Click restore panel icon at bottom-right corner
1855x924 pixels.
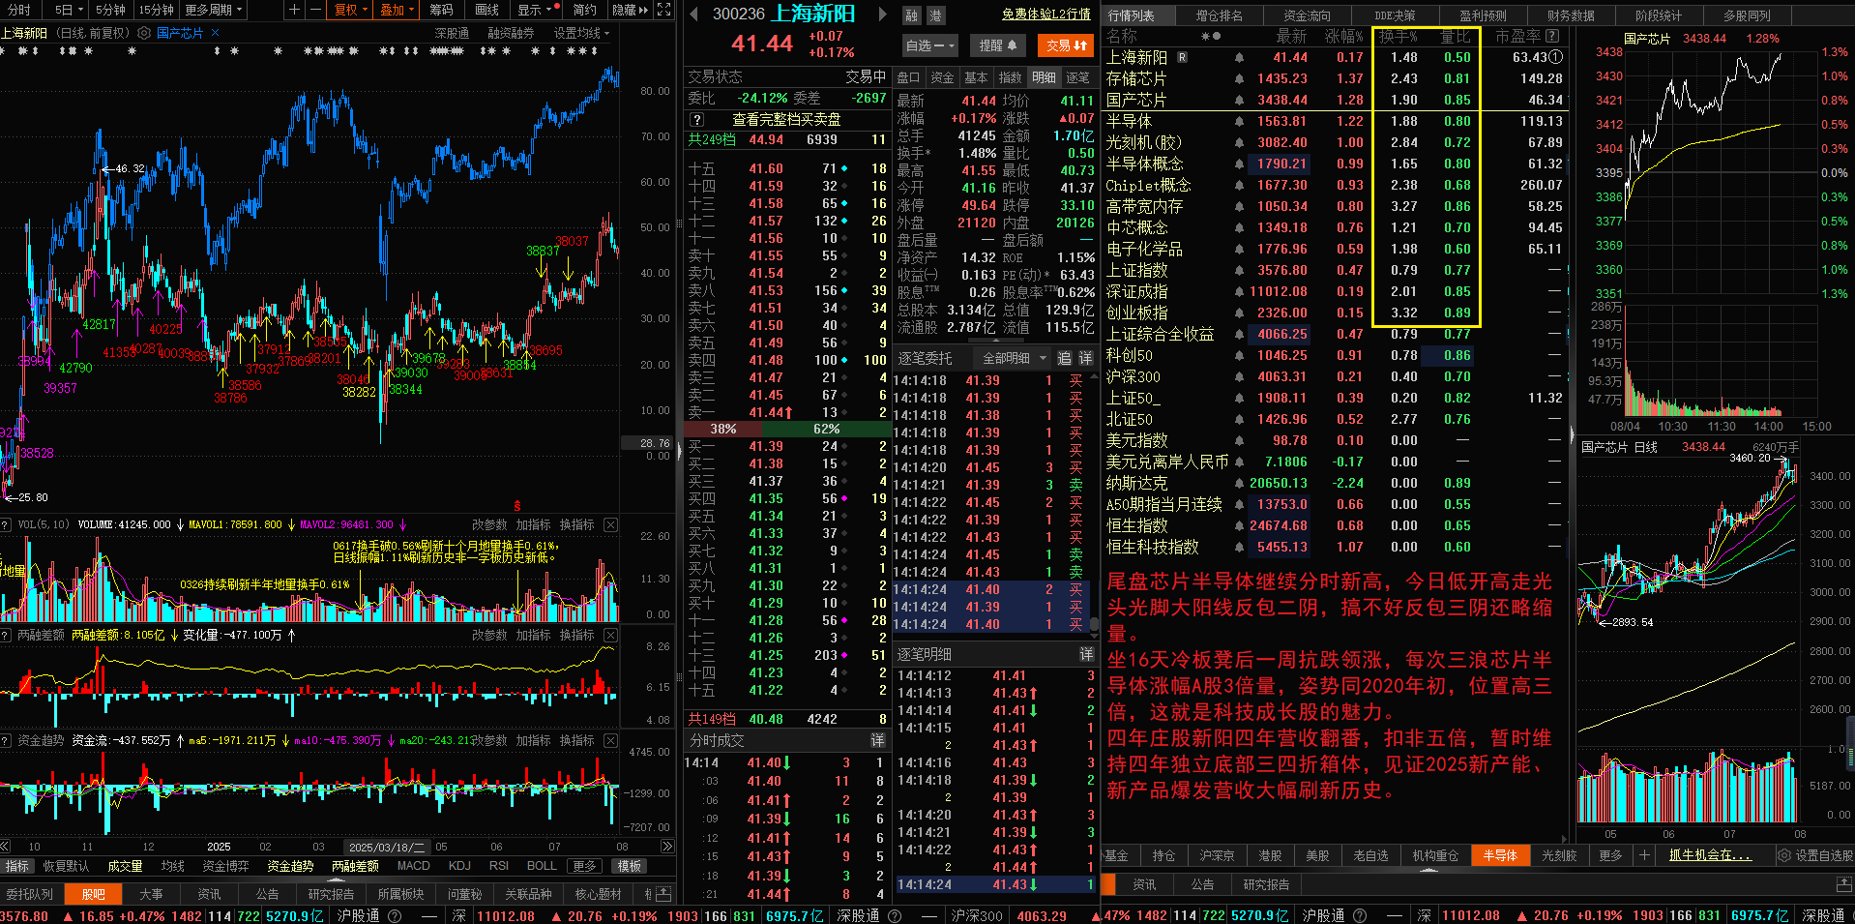coord(1843,884)
